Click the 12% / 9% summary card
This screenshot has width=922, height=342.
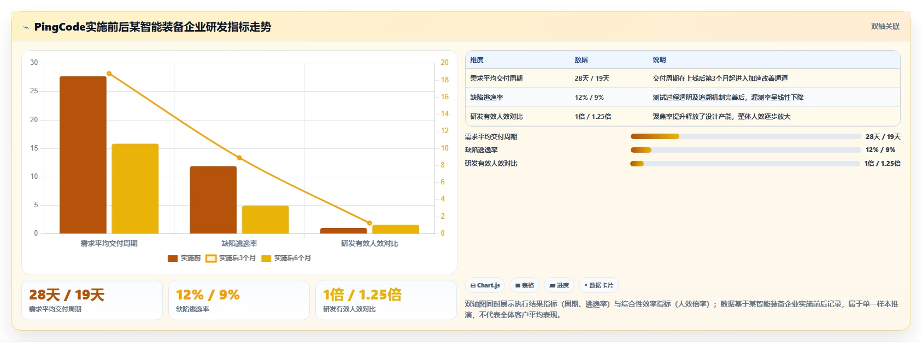click(239, 300)
